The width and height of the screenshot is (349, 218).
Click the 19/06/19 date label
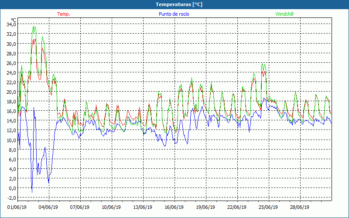click(x=206, y=207)
